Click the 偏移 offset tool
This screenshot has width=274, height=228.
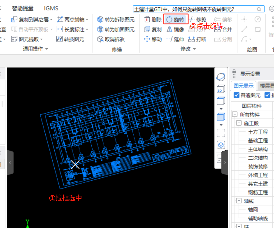(x=223, y=19)
